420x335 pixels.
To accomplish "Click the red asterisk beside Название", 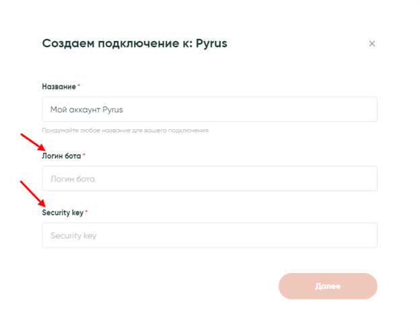I will point(79,87).
